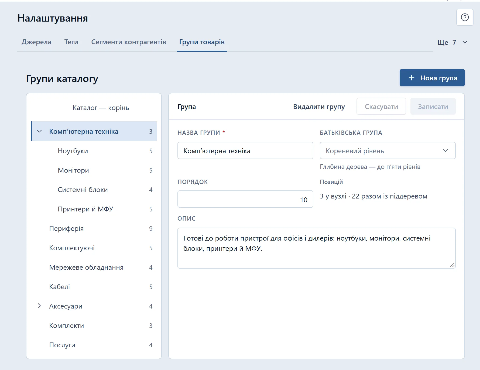
Task: Click the Скасувати button
Action: (x=381, y=106)
